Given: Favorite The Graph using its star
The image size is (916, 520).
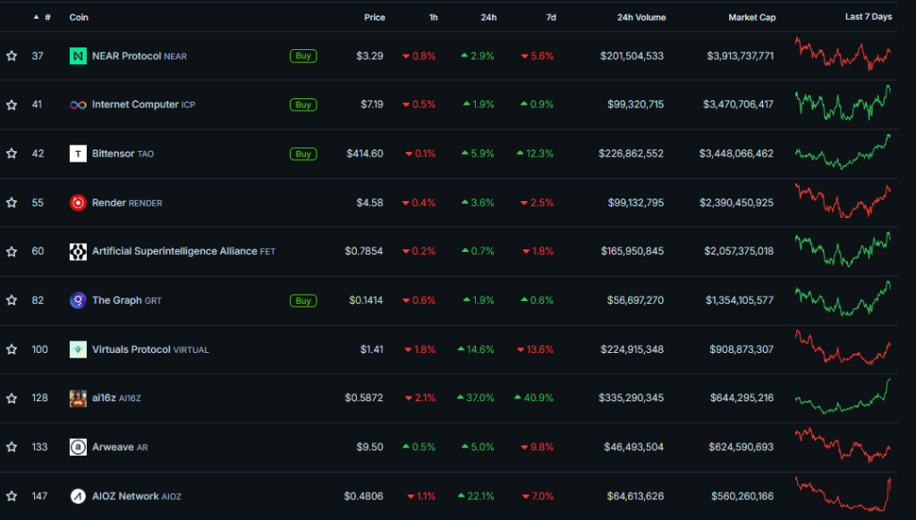Looking at the screenshot, I should [x=12, y=300].
